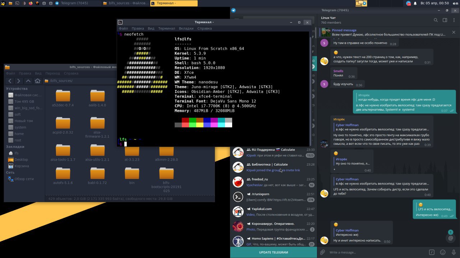460x258 pixels.
Task: Open the Правка menu in the terminal
Action: click(138, 28)
